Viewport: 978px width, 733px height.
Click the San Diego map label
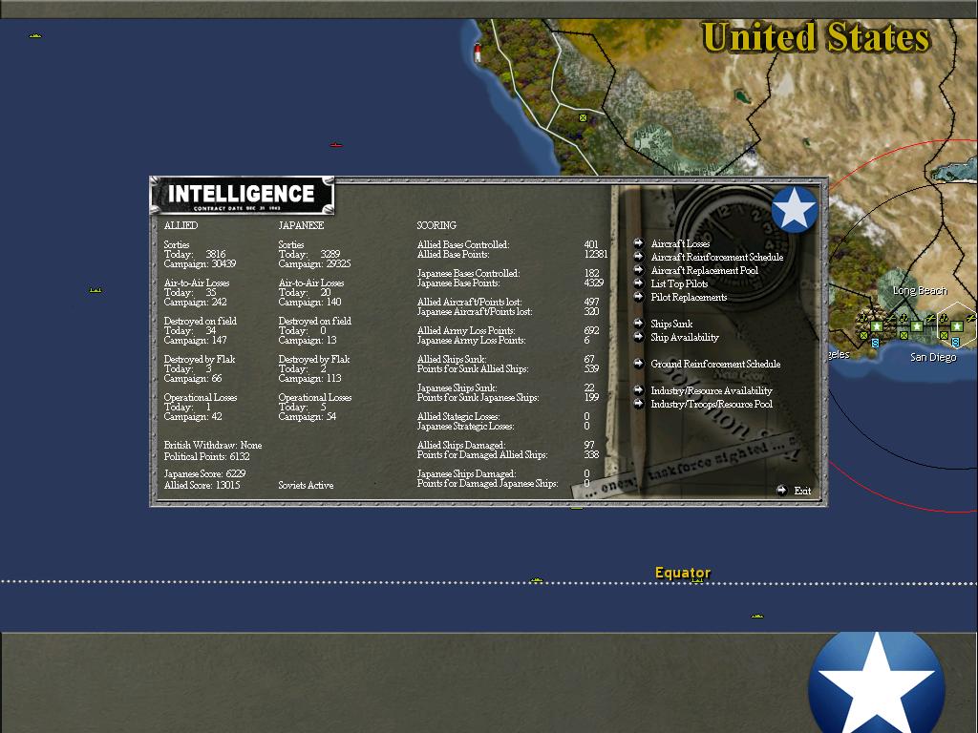click(x=933, y=357)
